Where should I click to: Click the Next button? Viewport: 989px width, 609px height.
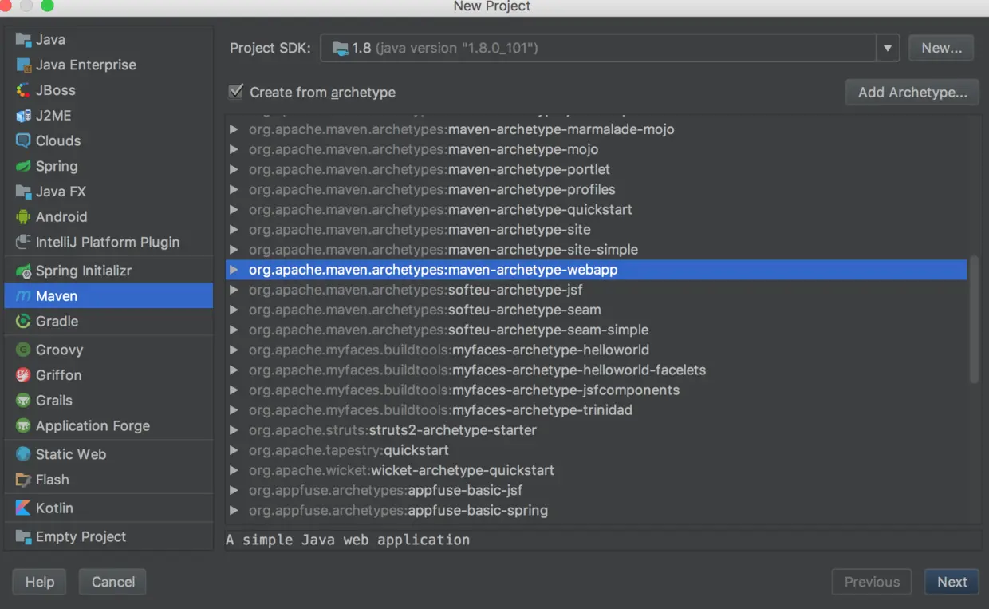coord(952,582)
